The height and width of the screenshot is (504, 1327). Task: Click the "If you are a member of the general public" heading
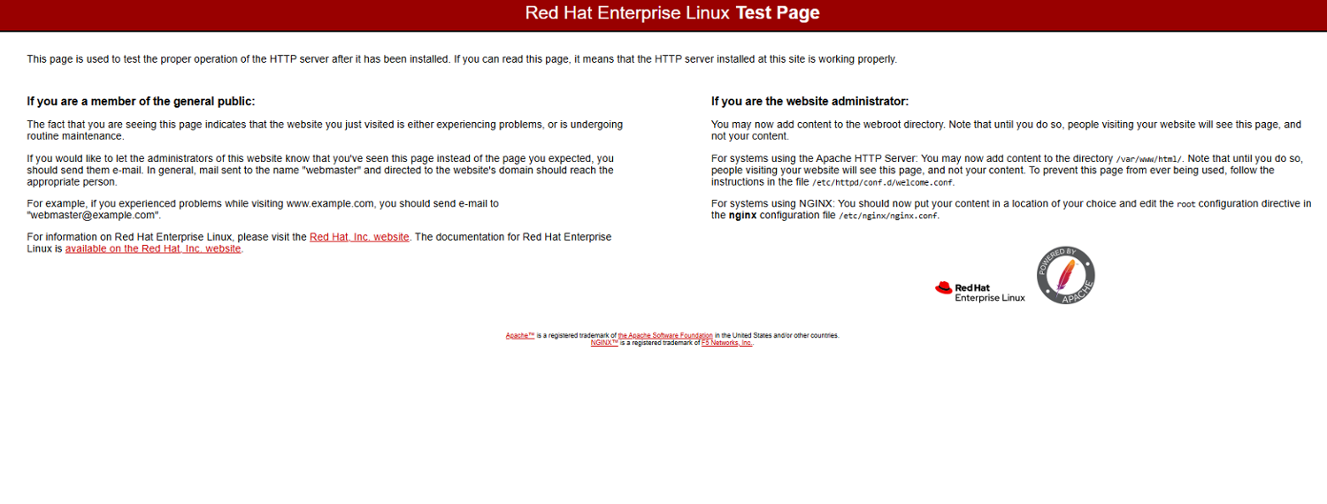tap(141, 102)
